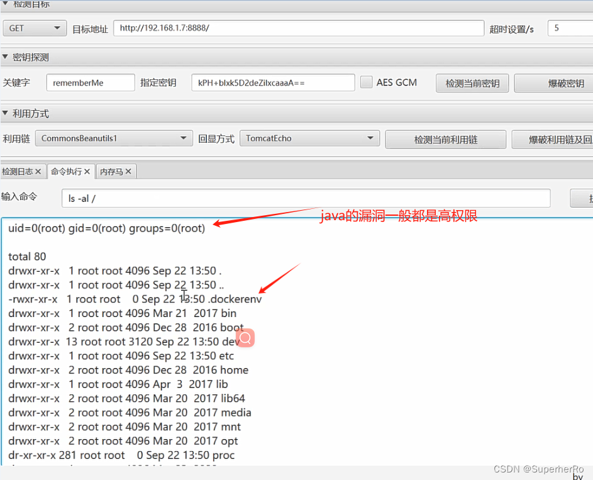Click the 检测当前利用链 button
Image resolution: width=593 pixels, height=480 pixels.
pyautogui.click(x=446, y=140)
